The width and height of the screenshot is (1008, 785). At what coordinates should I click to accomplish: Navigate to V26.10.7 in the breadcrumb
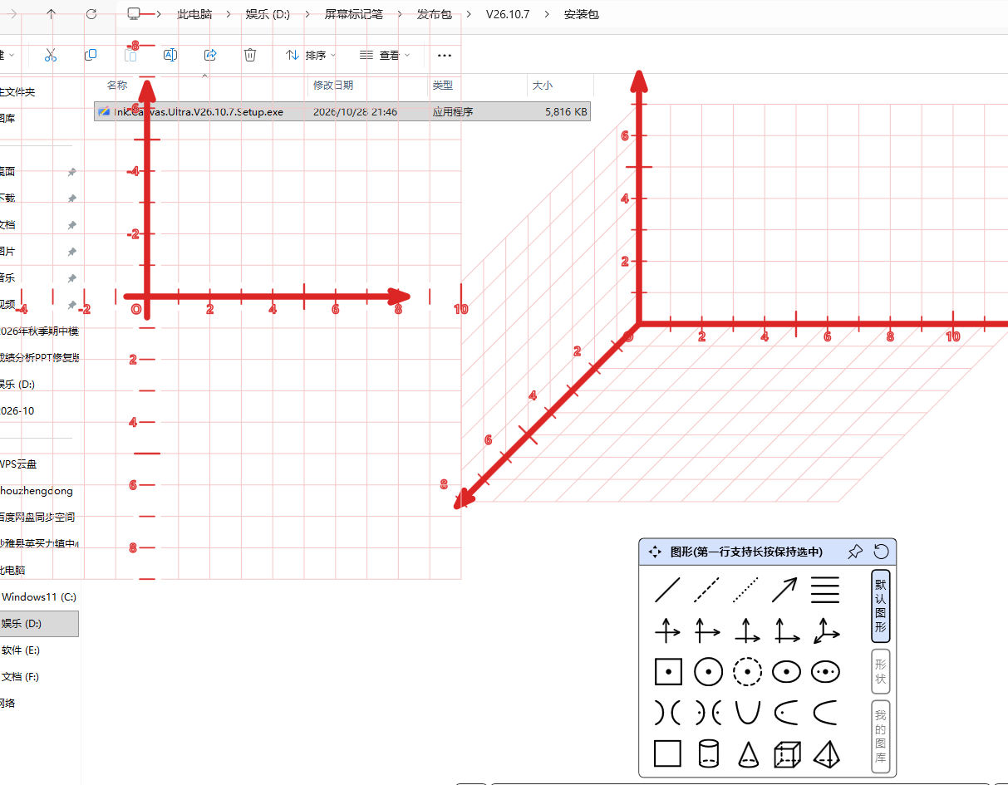(508, 14)
